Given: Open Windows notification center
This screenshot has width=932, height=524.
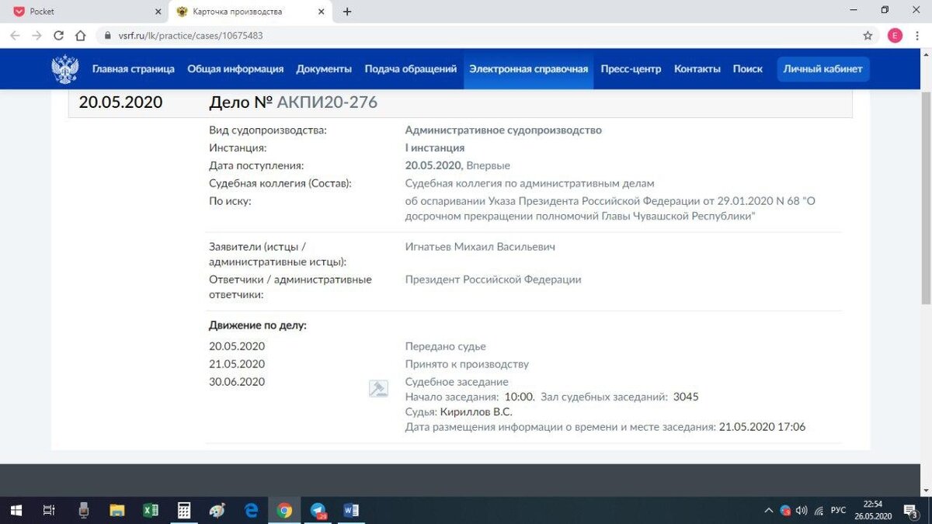Looking at the screenshot, I should coord(912,510).
